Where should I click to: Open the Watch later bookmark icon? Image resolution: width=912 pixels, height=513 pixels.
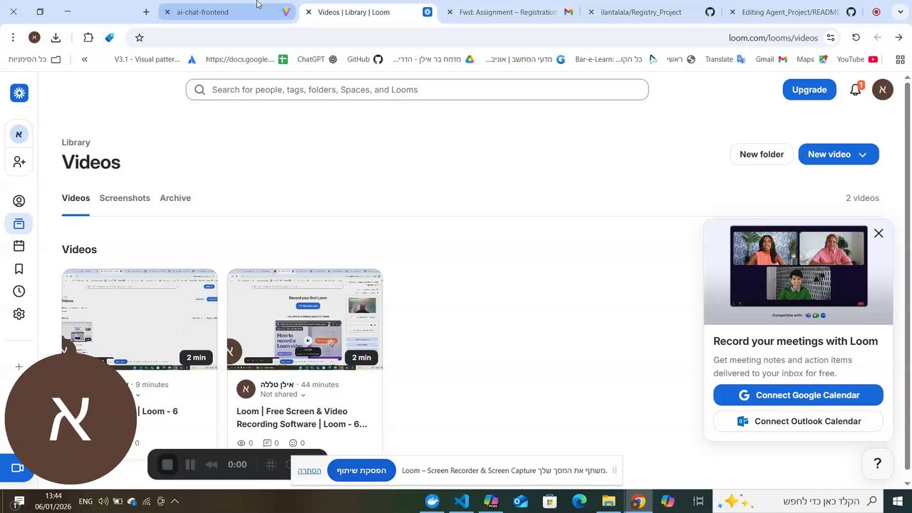[19, 269]
